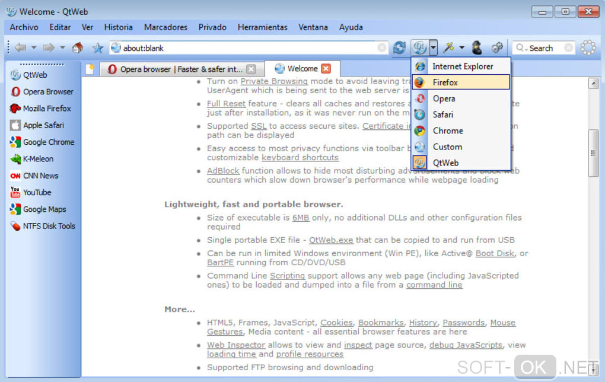Click the page scrollbar up arrow
Viewport: 605px width, 382px height.
593,83
